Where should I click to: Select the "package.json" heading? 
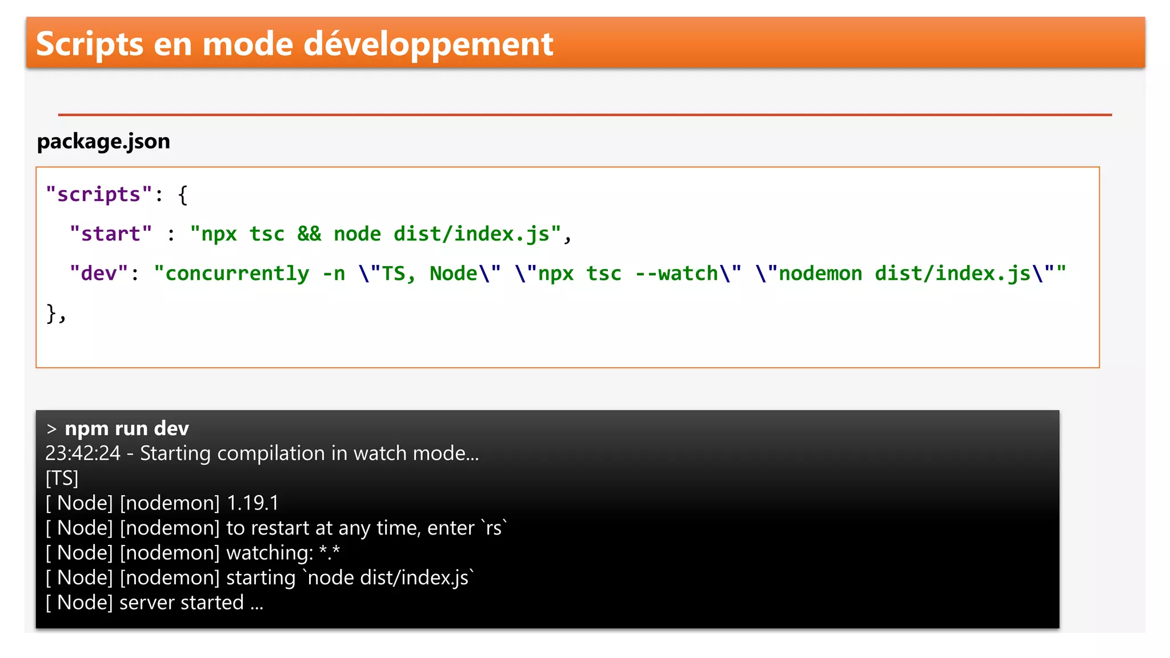(x=103, y=141)
